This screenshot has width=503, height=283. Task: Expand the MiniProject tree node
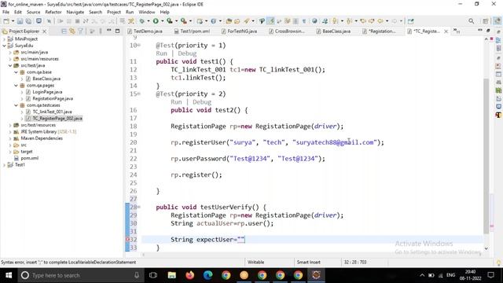(4, 39)
